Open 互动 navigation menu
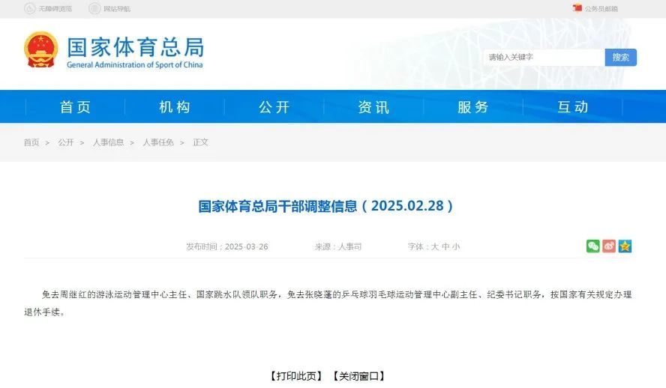This screenshot has height=388, width=666. point(573,107)
